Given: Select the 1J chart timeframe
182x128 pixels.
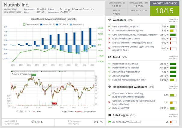Looking at the screenshot, I should click(x=26, y=111).
